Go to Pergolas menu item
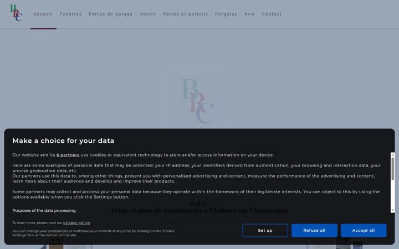 (x=226, y=14)
